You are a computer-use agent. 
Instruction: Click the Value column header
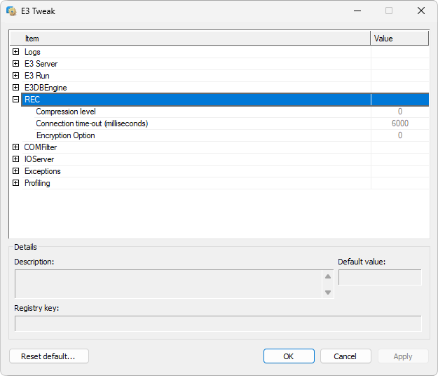point(399,39)
